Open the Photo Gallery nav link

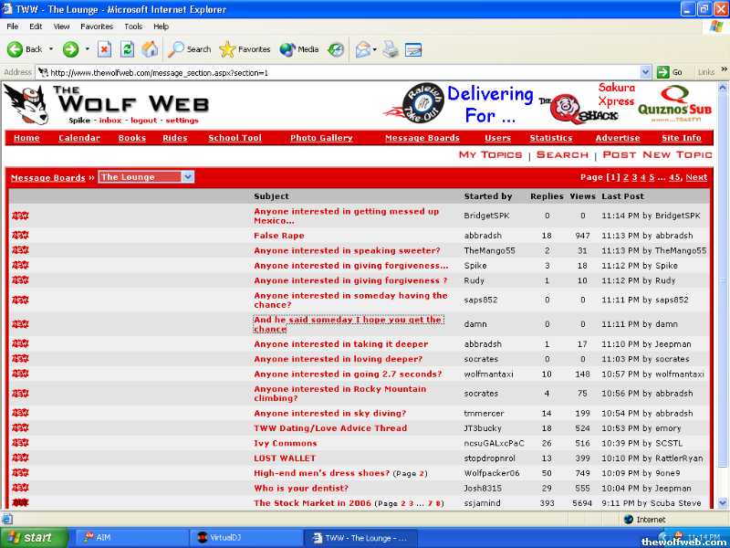coord(321,138)
